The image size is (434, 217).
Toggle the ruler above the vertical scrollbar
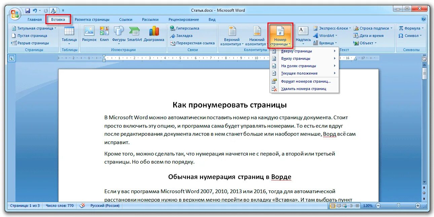click(425, 58)
